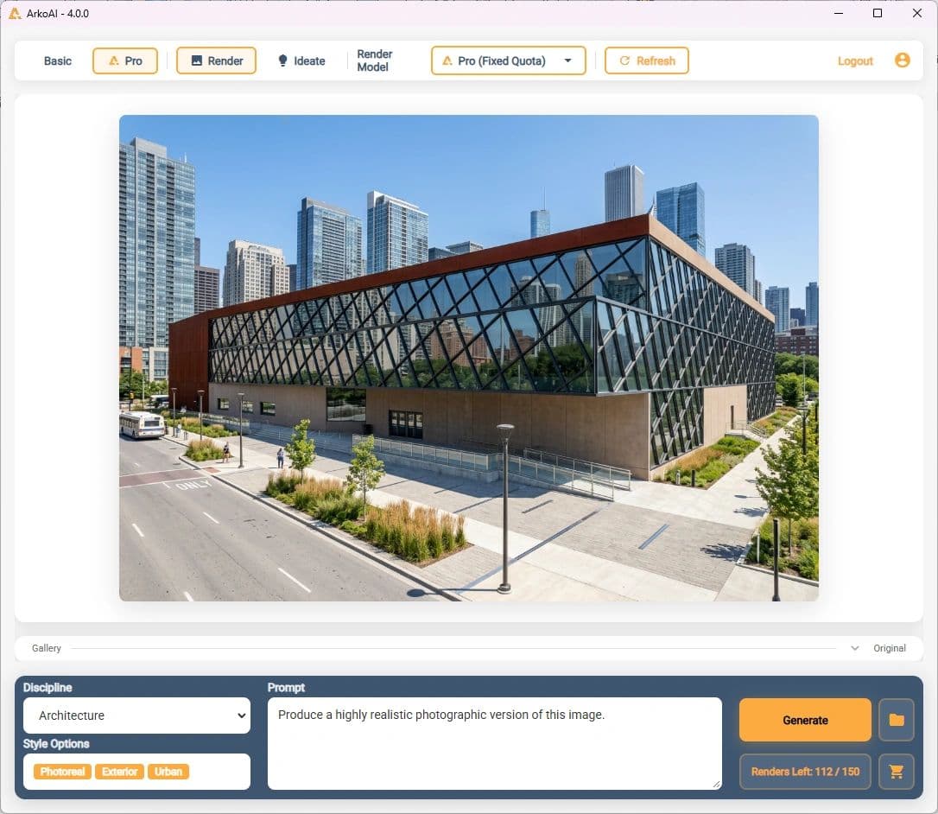The image size is (938, 814).
Task: Click the Renders Left: 112 / 150 indicator
Action: click(805, 773)
